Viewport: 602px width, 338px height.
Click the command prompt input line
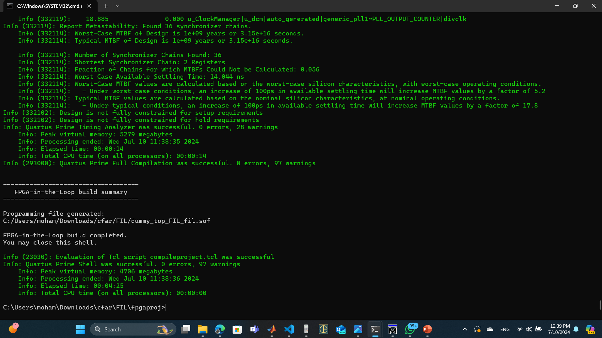click(84, 307)
